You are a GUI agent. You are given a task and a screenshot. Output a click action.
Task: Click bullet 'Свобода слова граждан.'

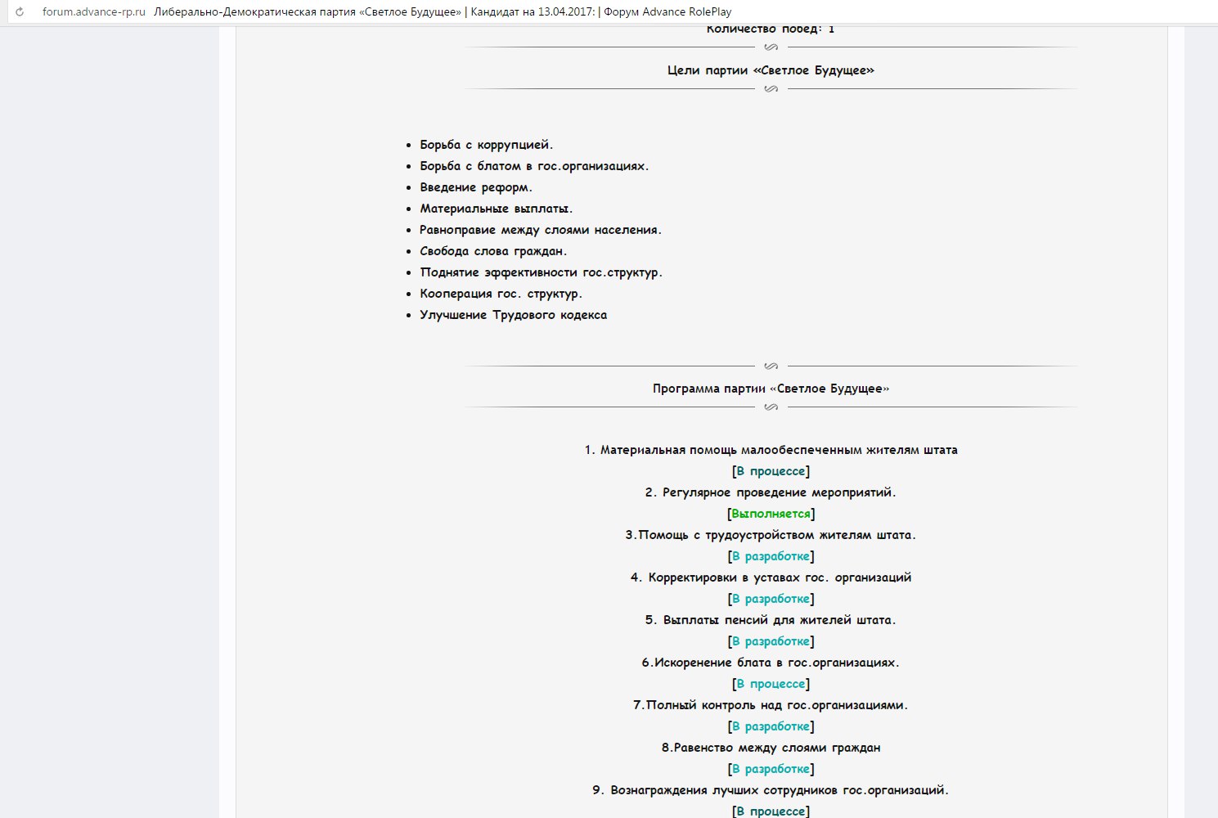493,251
